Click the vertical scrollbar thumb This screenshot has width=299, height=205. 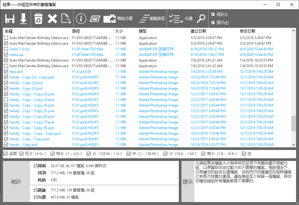(x=293, y=123)
